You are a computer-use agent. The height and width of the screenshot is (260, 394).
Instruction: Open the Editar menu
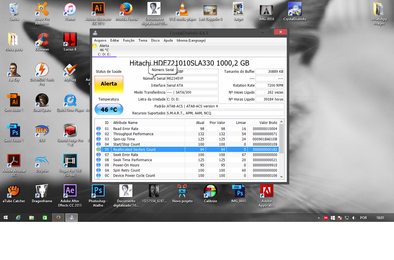click(x=115, y=40)
